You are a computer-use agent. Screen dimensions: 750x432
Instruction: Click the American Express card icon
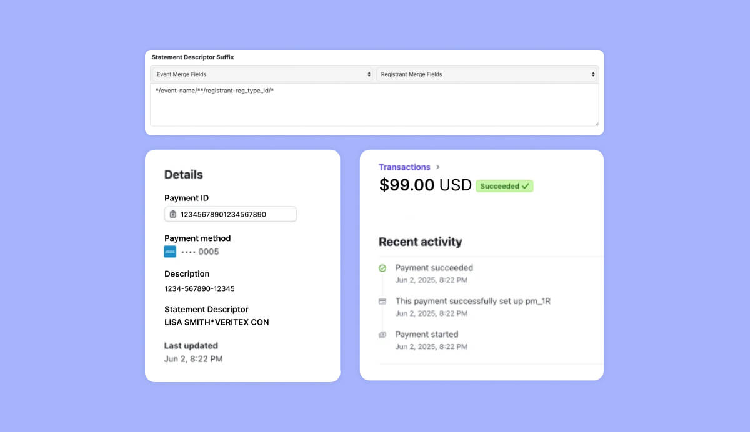[x=170, y=252]
